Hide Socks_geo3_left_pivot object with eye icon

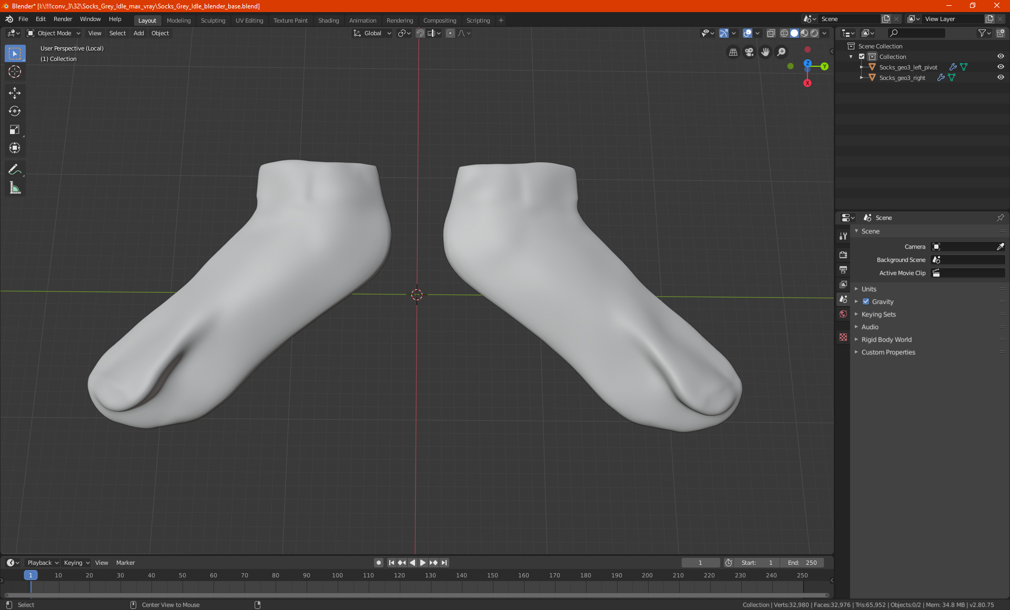click(x=1001, y=67)
